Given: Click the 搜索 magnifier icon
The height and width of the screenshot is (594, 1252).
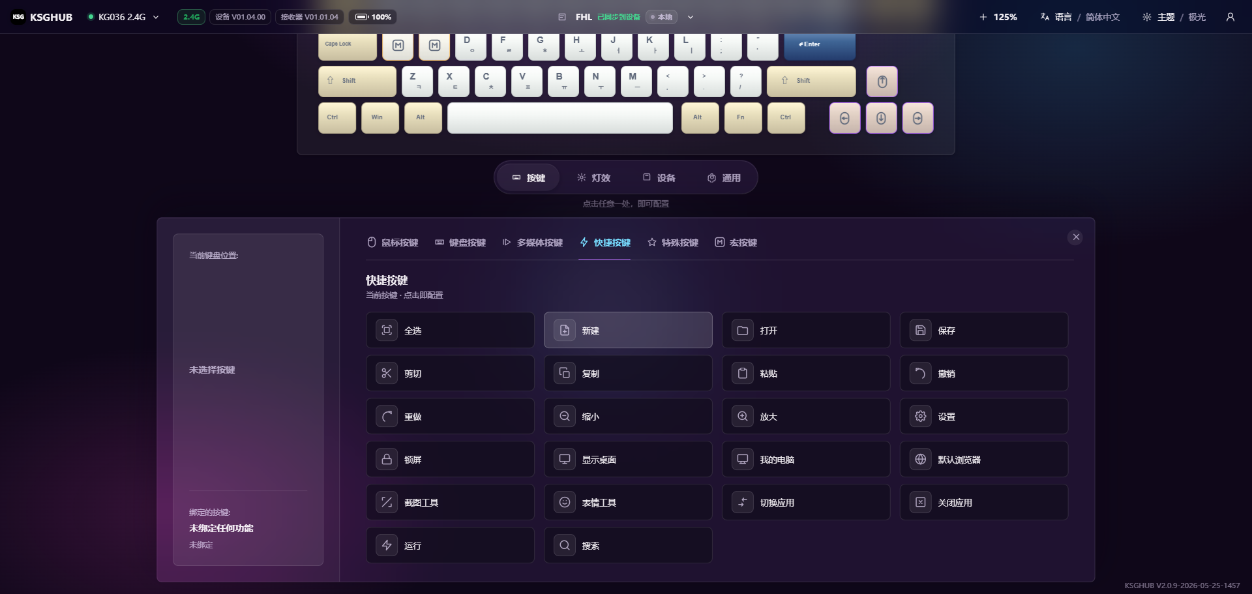Looking at the screenshot, I should [565, 545].
